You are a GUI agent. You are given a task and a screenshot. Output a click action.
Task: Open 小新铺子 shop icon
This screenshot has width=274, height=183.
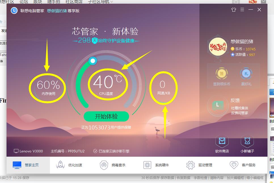[247, 141]
